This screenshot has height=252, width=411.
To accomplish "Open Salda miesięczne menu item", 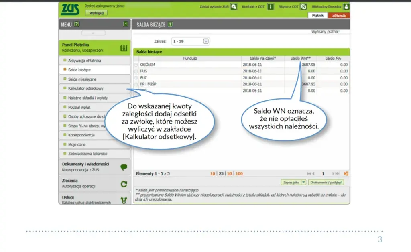I will click(82, 79).
